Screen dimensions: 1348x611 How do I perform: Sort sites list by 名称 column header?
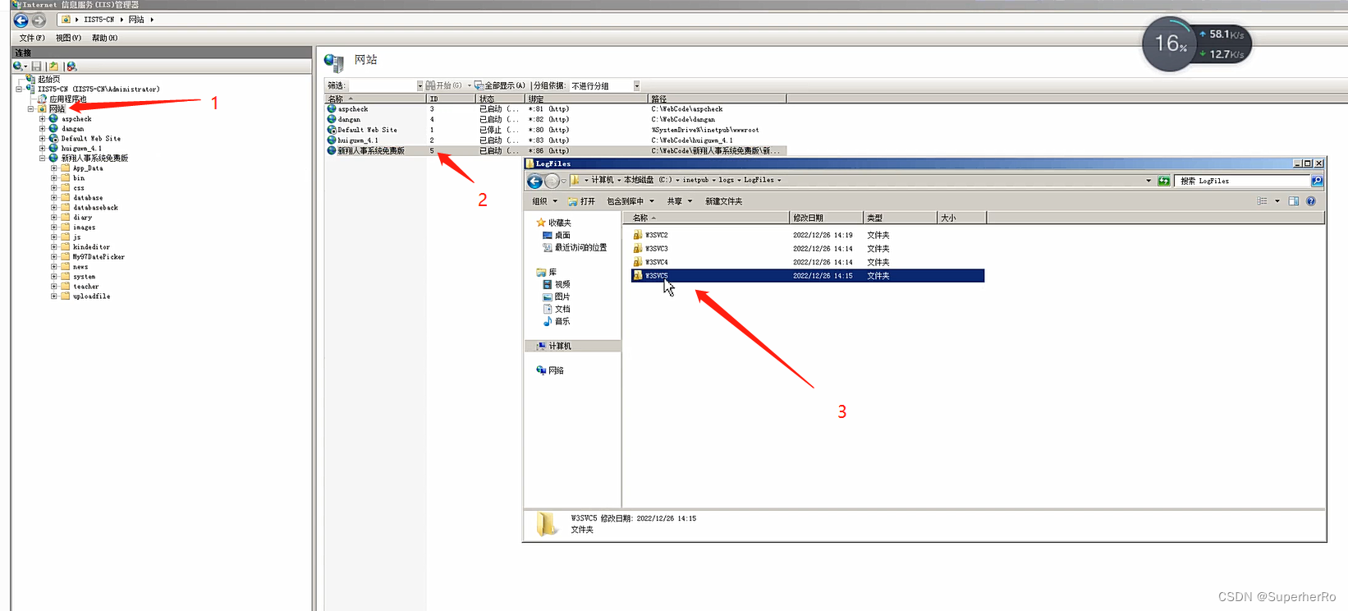375,99
